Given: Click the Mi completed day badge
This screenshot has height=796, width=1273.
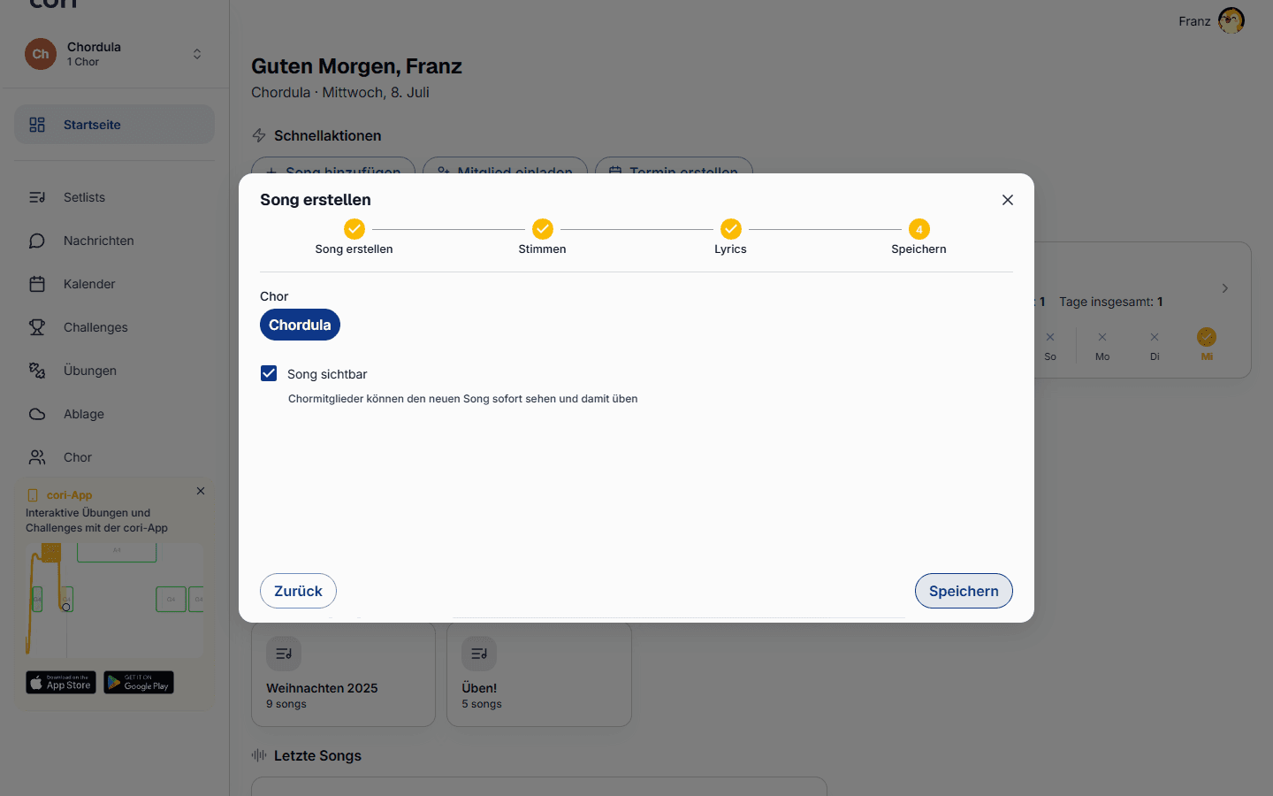Looking at the screenshot, I should click(x=1207, y=337).
